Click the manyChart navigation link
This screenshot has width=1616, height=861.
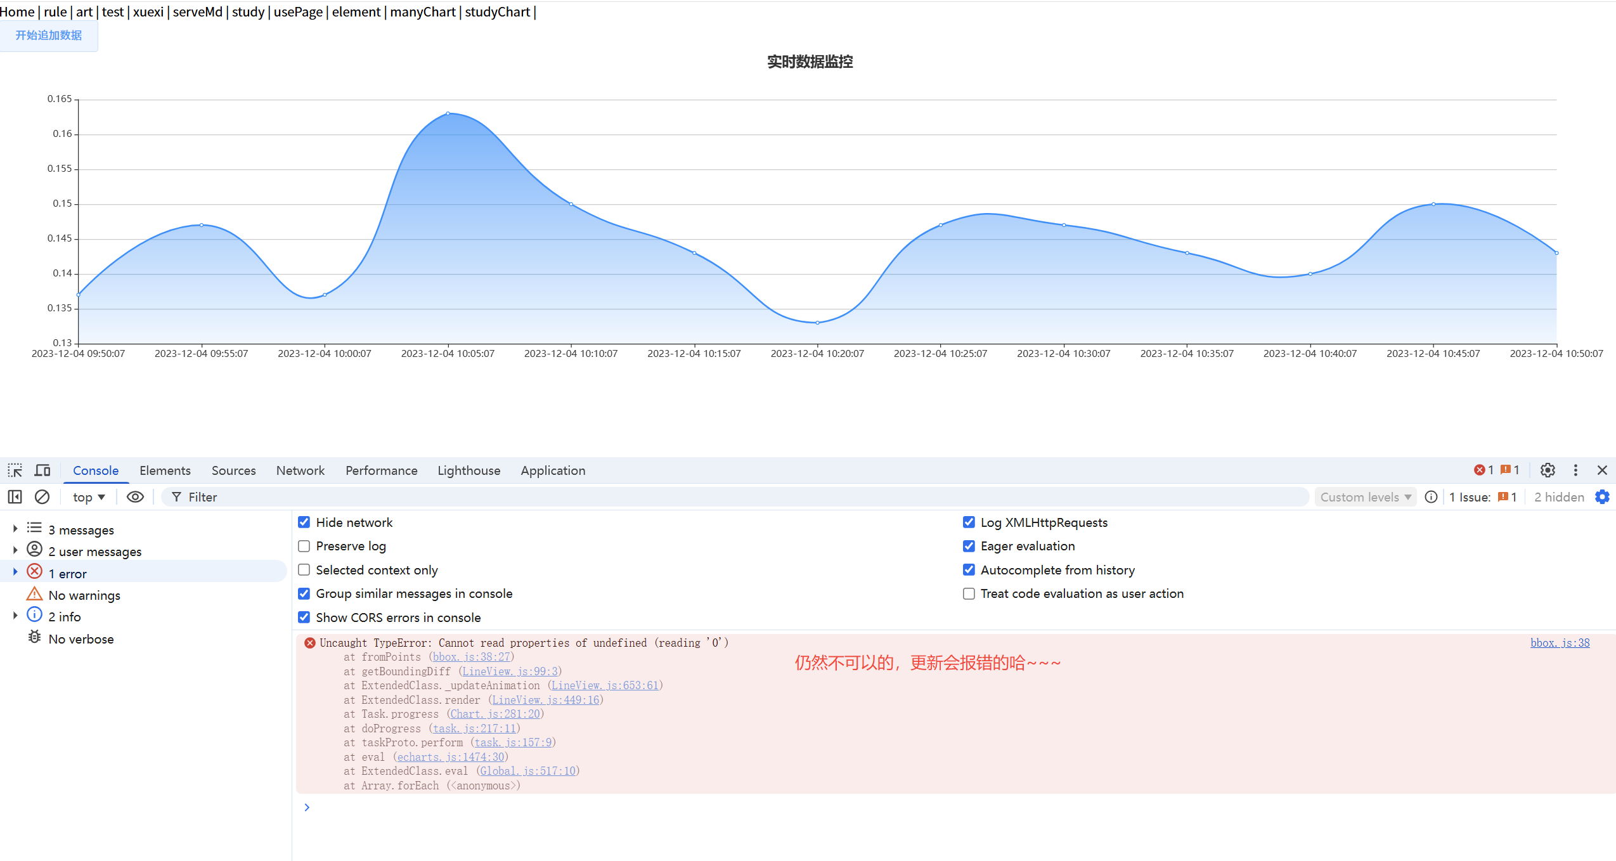(x=422, y=12)
